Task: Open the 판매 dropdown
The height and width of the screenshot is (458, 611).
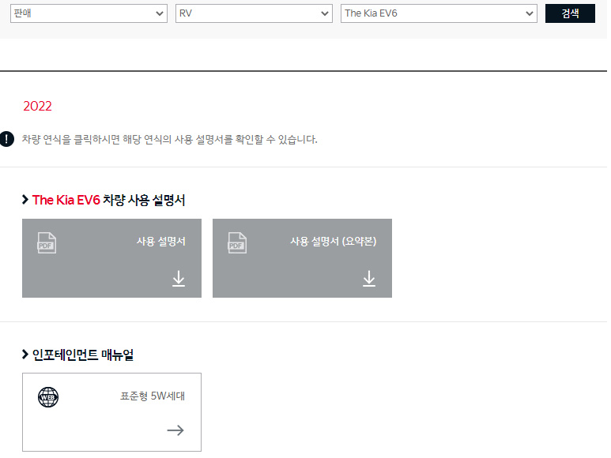Action: (x=89, y=13)
